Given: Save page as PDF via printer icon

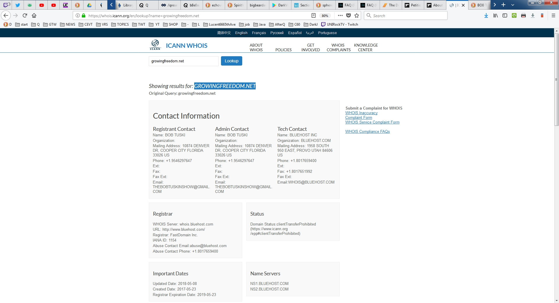Looking at the screenshot, I should pyautogui.click(x=523, y=15).
